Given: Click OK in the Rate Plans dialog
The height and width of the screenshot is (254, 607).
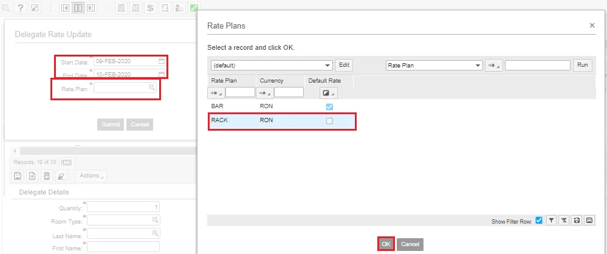Looking at the screenshot, I should pyautogui.click(x=386, y=244).
